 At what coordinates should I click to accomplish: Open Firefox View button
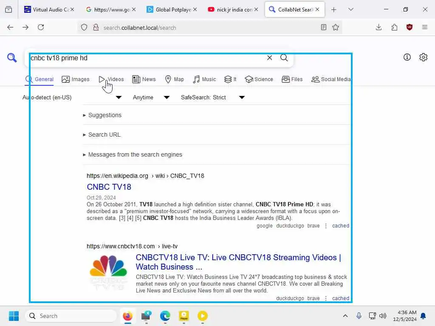coord(8,9)
